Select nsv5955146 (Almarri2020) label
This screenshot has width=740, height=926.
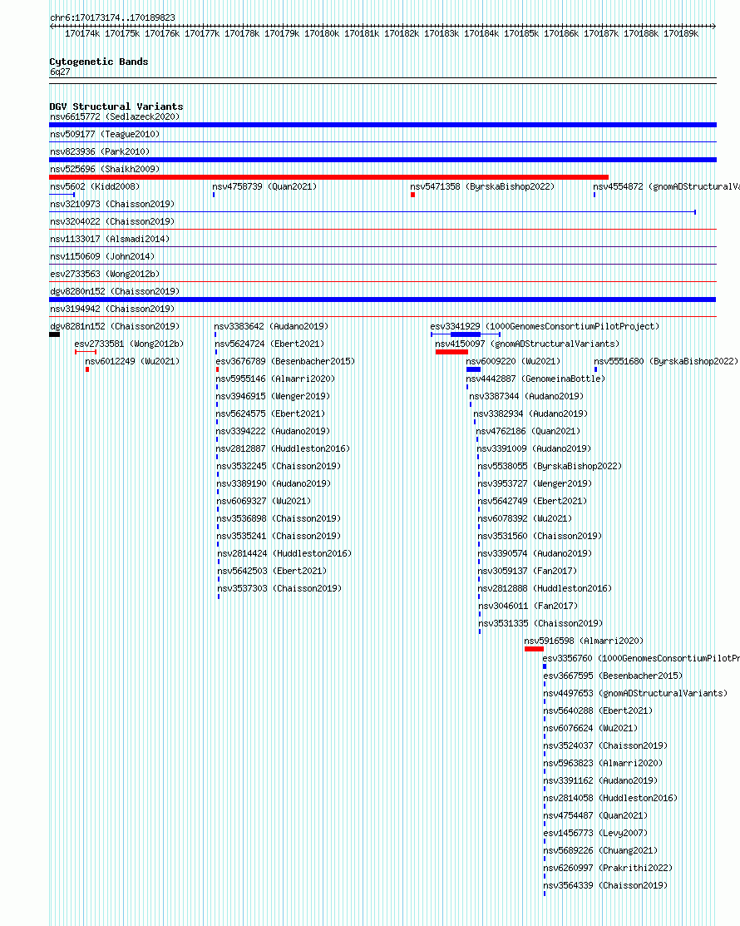coord(275,379)
